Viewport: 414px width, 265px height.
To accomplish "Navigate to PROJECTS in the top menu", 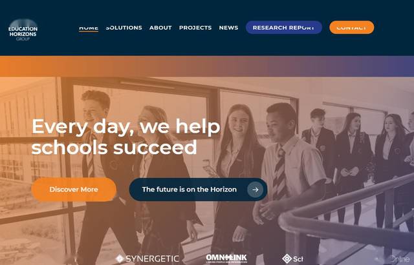I will click(195, 28).
